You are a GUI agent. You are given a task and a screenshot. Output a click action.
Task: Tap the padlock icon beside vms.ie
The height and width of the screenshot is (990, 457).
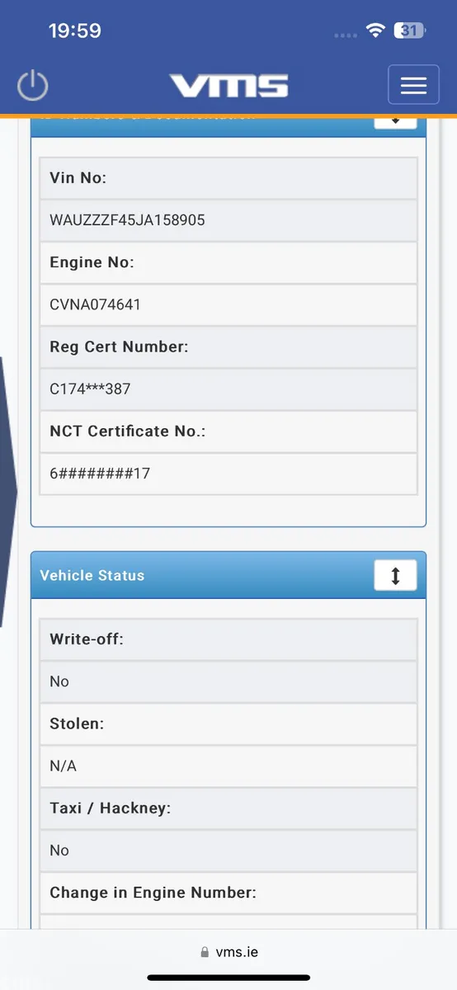click(205, 952)
